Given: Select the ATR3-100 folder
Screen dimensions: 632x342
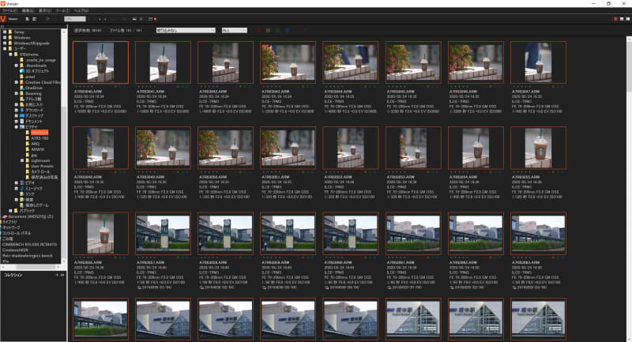Looking at the screenshot, I should coord(39,138).
